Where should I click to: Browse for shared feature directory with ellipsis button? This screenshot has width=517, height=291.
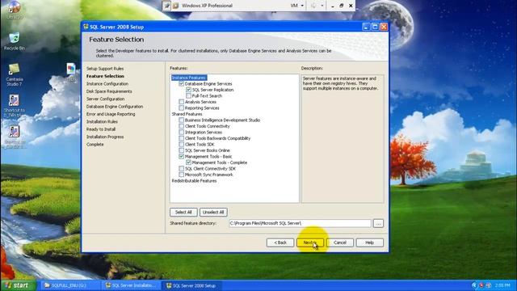click(378, 223)
